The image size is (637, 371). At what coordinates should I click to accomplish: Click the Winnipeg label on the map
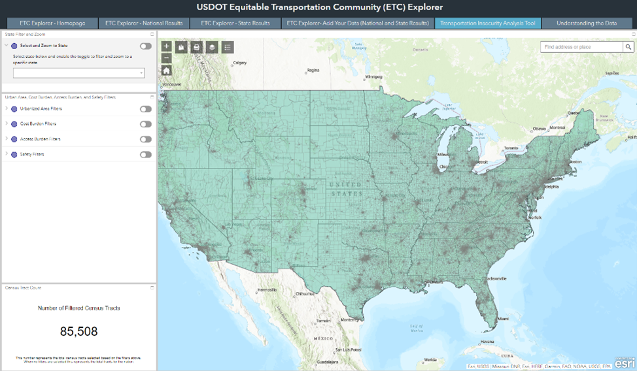coord(373,76)
